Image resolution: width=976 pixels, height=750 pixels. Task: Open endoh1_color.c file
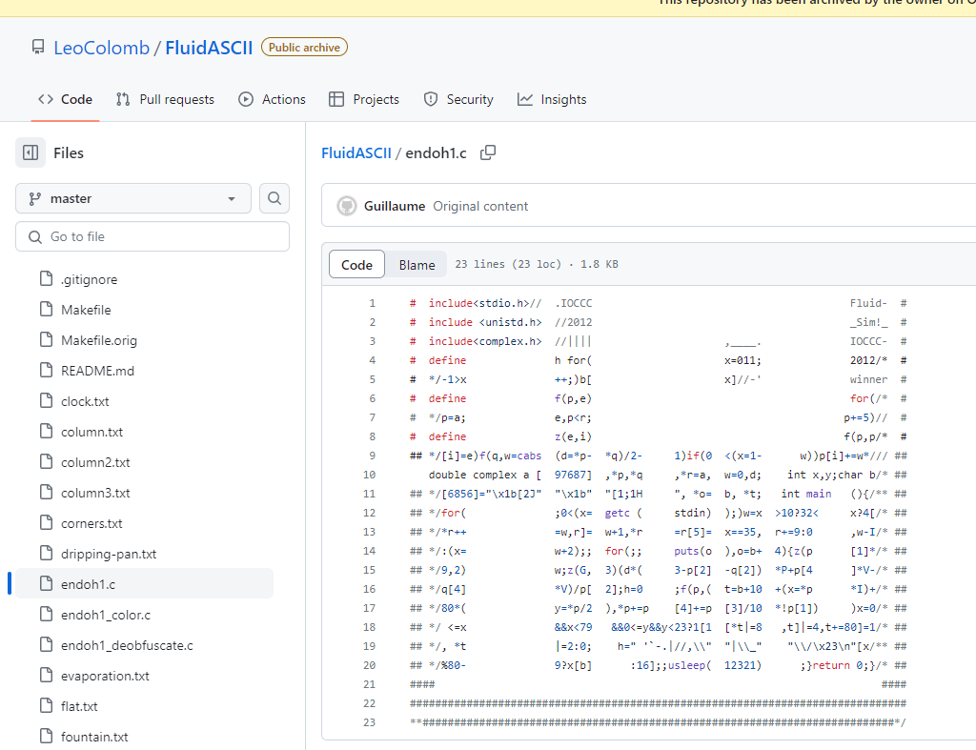pyautogui.click(x=106, y=615)
